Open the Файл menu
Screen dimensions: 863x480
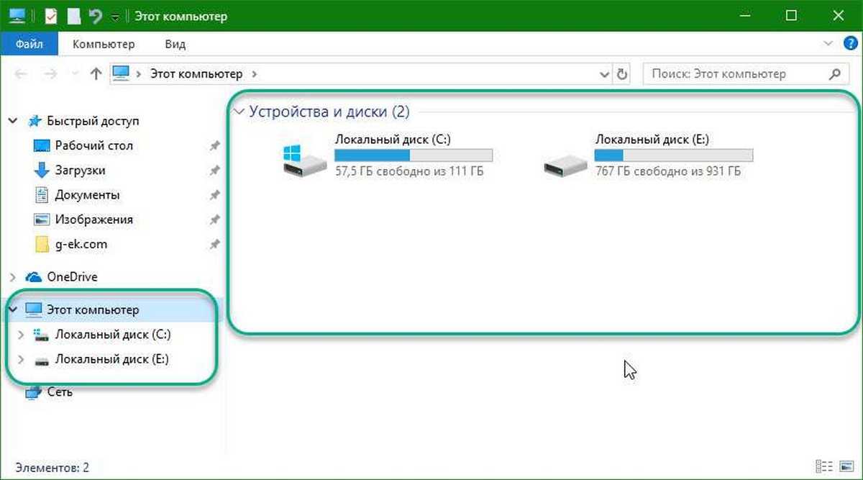coord(29,44)
